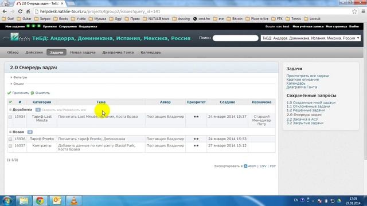Click Поддержка in the top menu

tap(88, 26)
